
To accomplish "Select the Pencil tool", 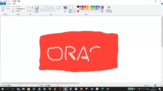I will tap(28, 8).
